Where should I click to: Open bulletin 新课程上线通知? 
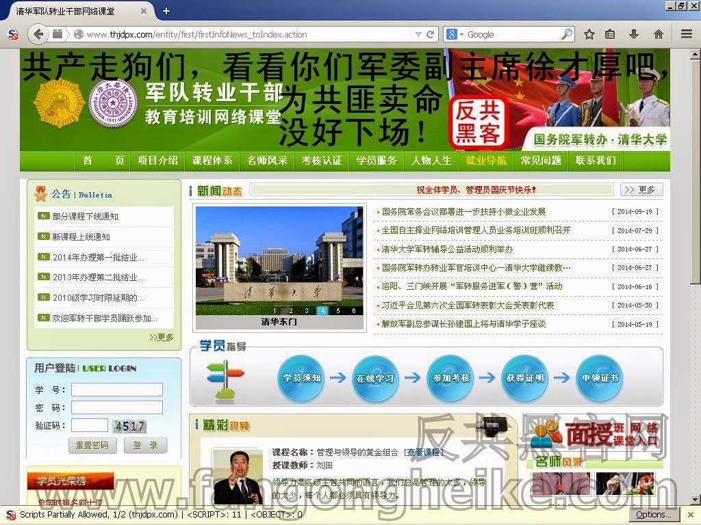click(81, 237)
